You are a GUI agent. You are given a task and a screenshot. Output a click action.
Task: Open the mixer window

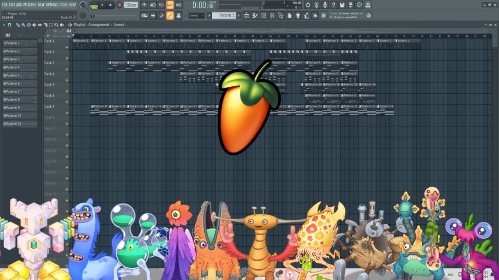coord(272,16)
